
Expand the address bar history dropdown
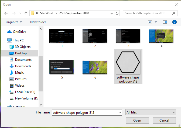click(x=111, y=13)
